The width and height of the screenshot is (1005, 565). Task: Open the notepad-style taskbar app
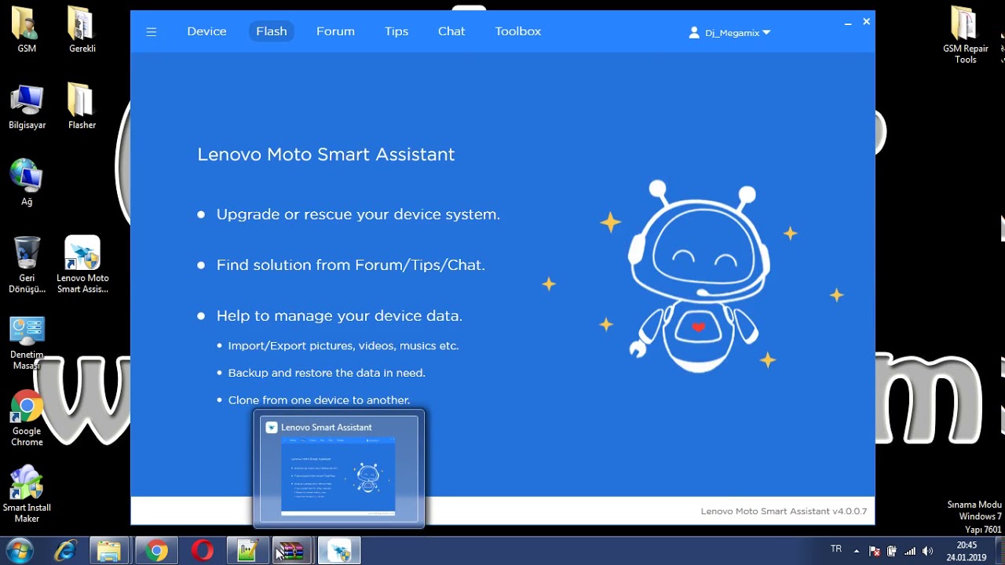(x=247, y=551)
